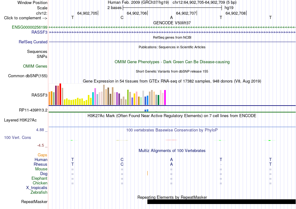Click the Dog species label
Viewport: 296px width, 209px height.
(x=44, y=174)
